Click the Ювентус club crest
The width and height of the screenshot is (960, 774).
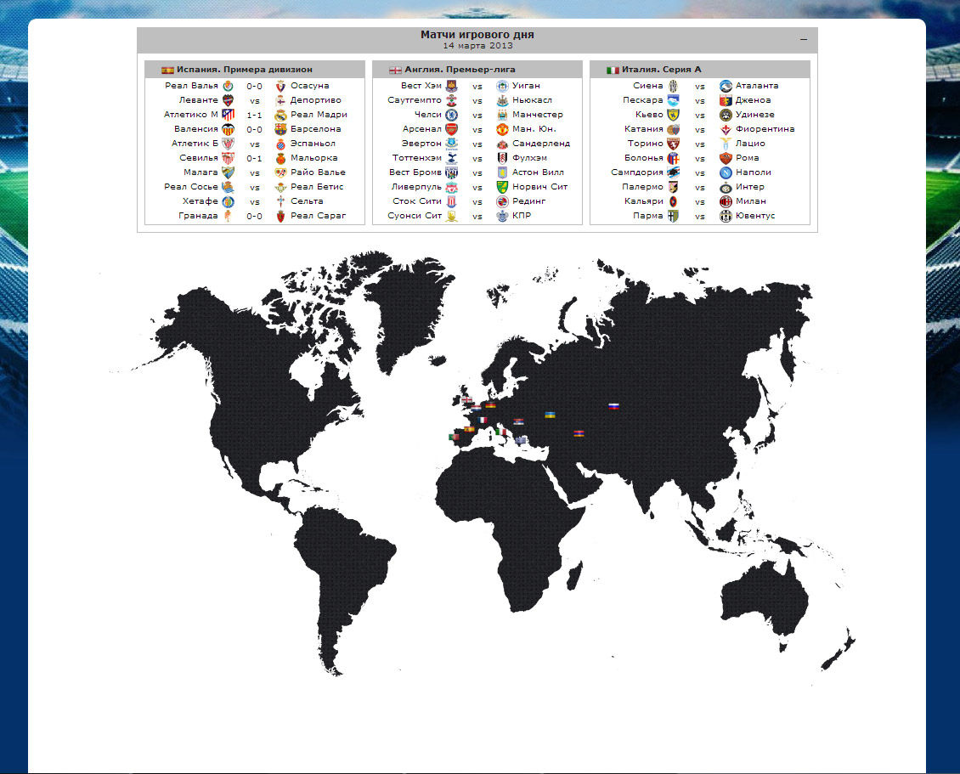tap(726, 216)
